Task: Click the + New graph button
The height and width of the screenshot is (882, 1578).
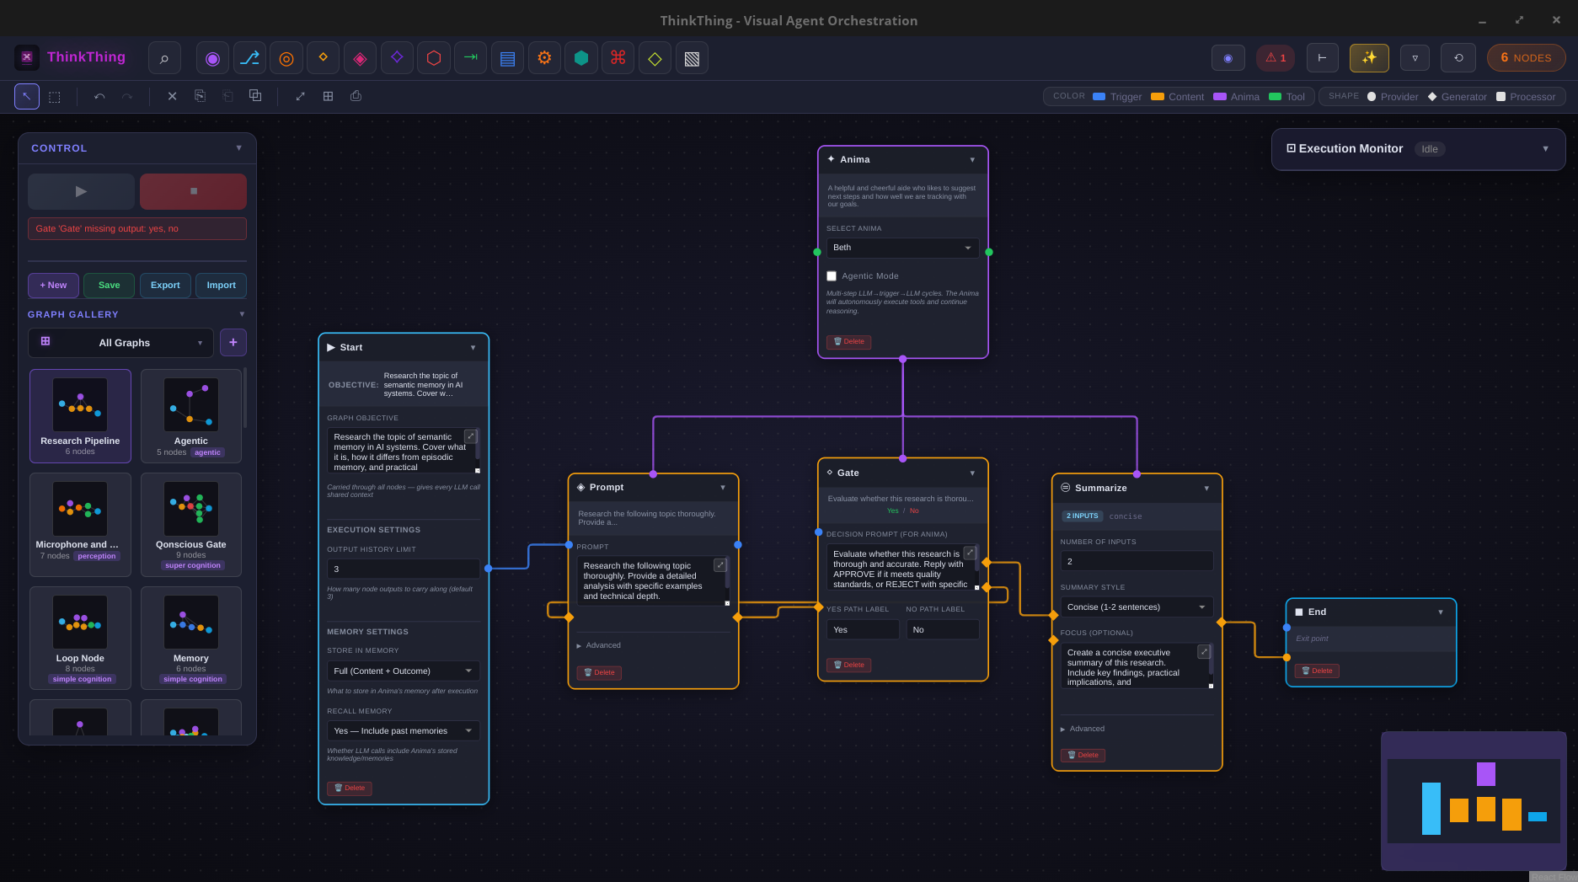Action: pos(53,286)
